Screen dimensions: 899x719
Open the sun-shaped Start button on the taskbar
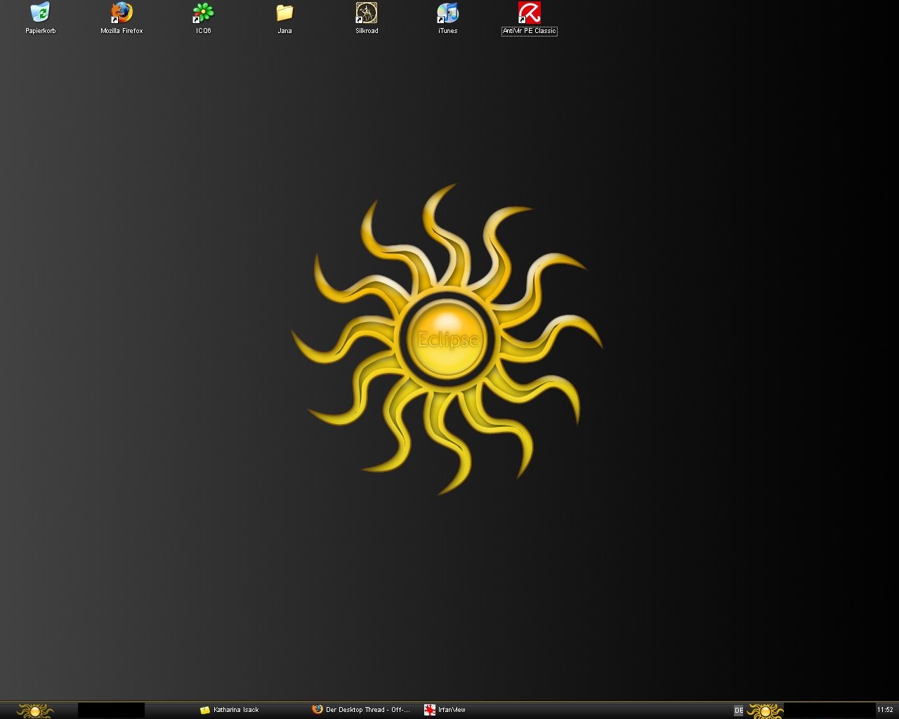[34, 710]
